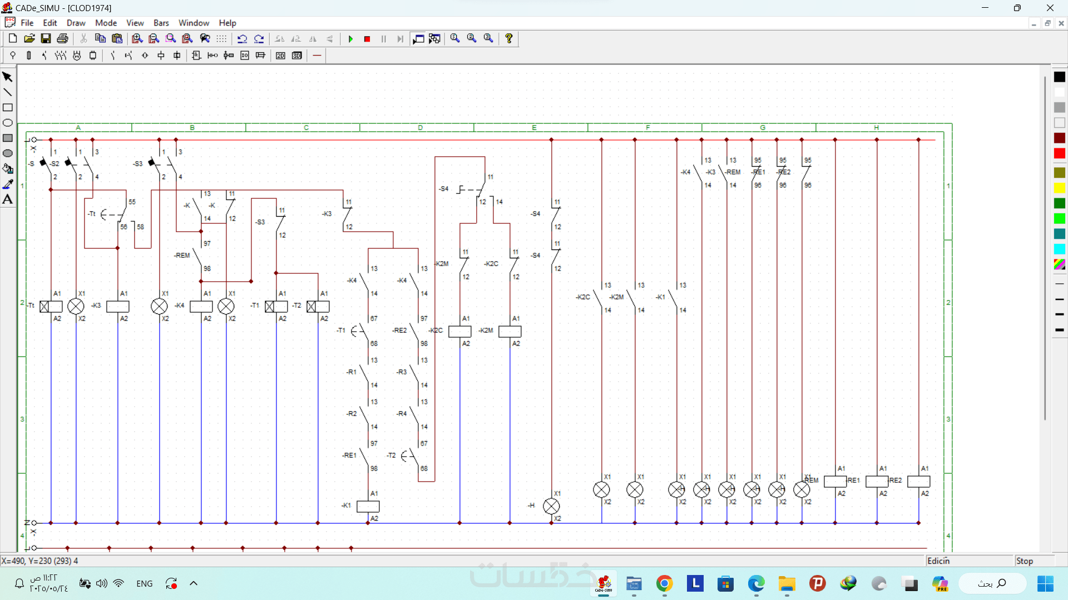Click the Save diskette icon
Viewport: 1068px width, 600px height.
tap(46, 38)
